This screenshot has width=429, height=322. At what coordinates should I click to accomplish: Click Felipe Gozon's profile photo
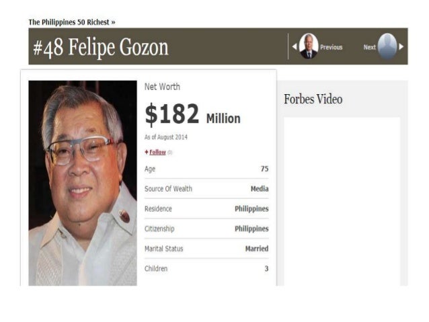tap(83, 183)
